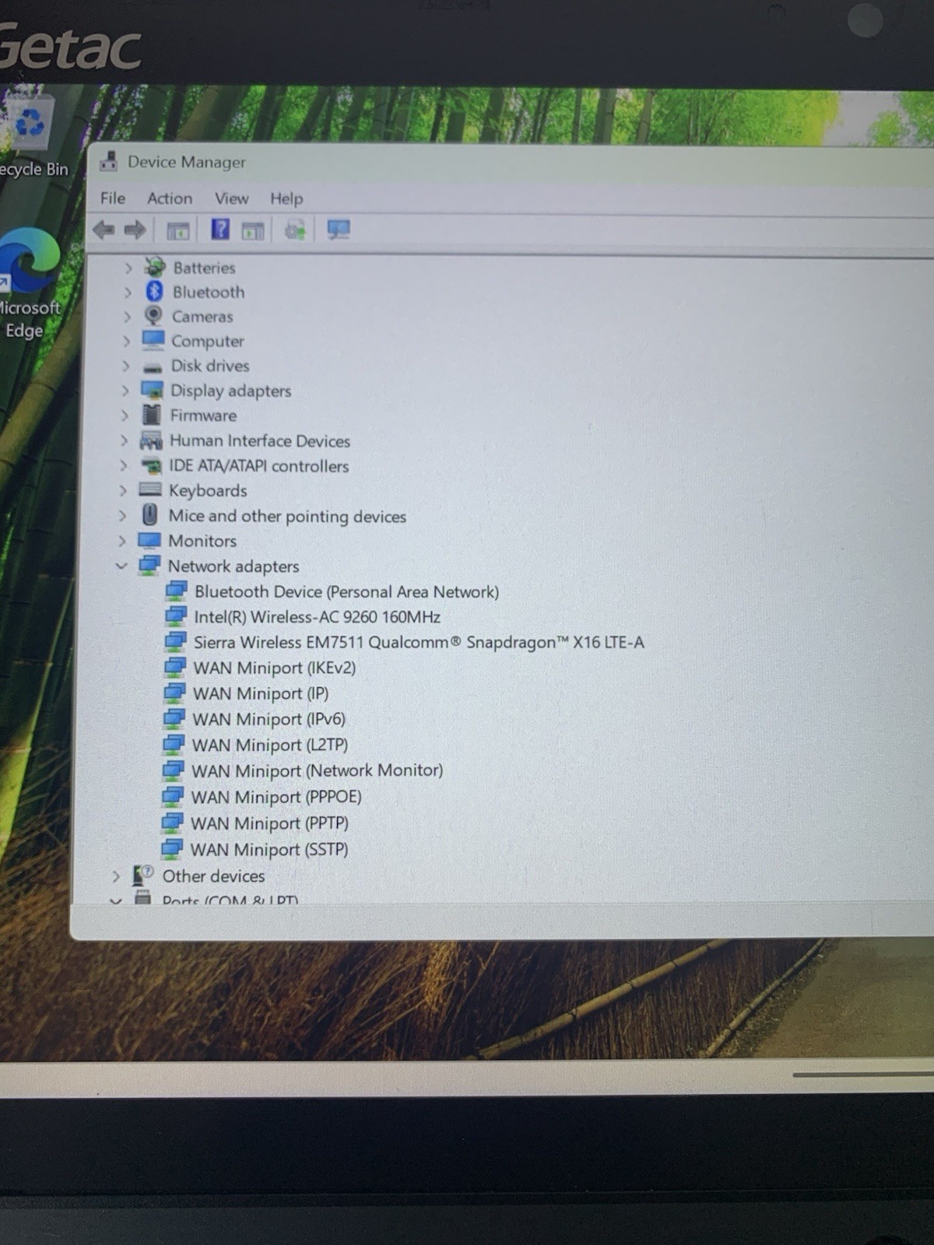Select the Bluetooth category icon

click(x=154, y=291)
